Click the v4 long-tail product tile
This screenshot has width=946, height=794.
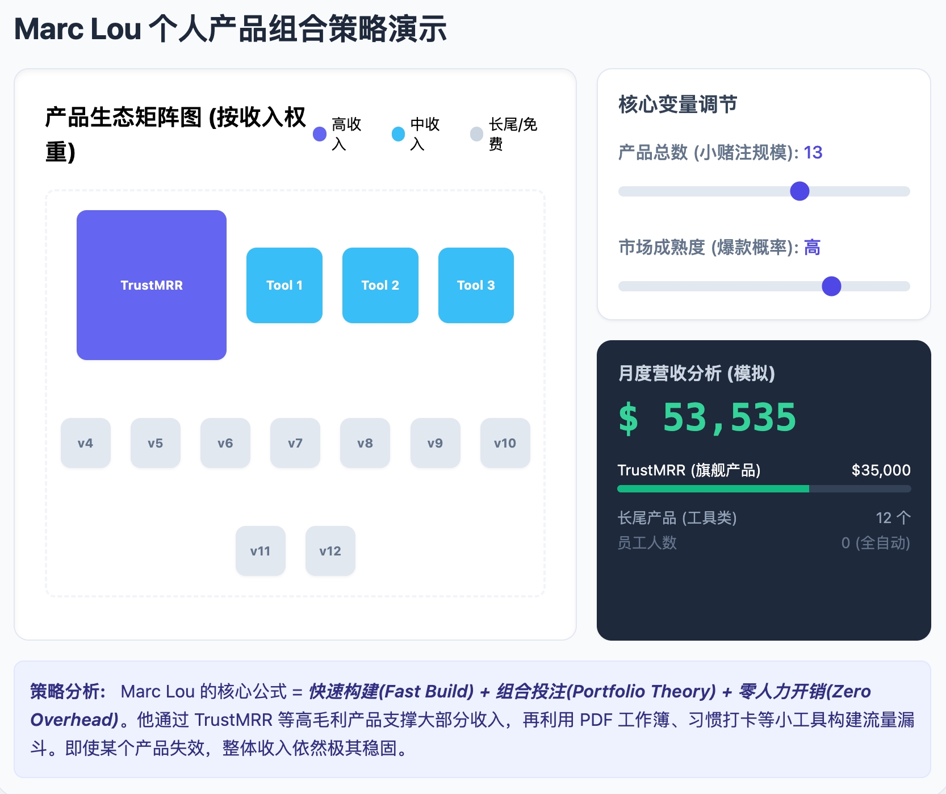point(86,443)
